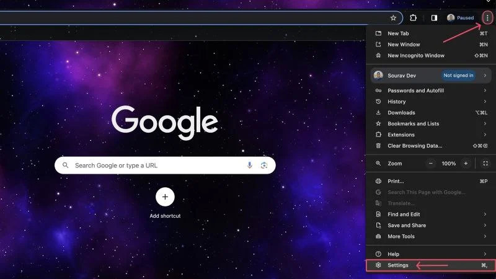Viewport: 496px width, 279px height.
Task: Click the Settings gear icon
Action: [x=378, y=265]
